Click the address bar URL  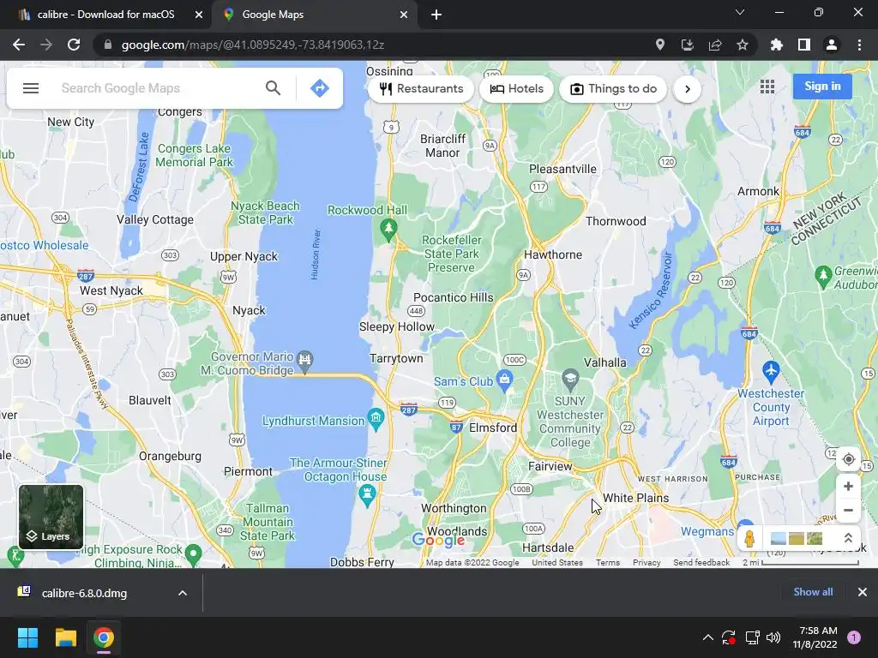coord(253,45)
